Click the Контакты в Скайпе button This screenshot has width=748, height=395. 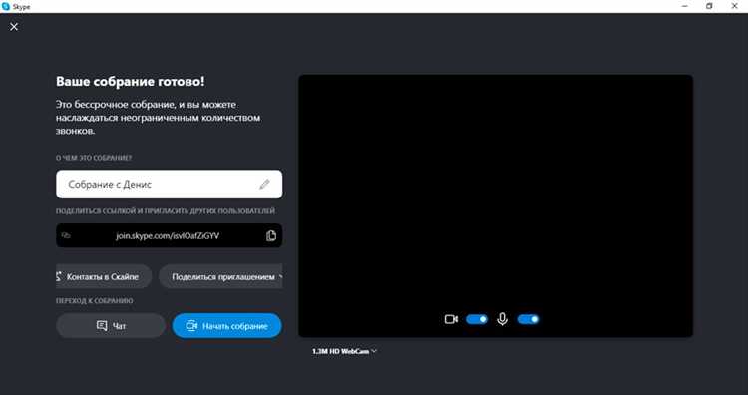[x=104, y=276]
